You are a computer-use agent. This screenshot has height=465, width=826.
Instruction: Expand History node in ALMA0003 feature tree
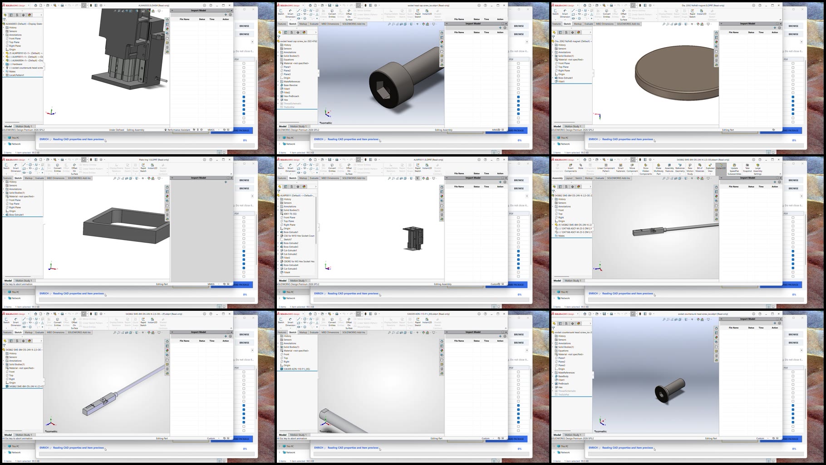4,28
